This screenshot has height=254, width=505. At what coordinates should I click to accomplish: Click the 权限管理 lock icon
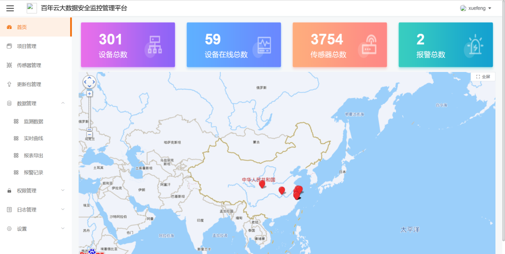10,191
